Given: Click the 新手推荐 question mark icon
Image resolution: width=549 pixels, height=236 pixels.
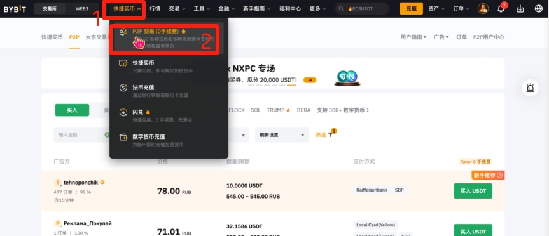Looking at the screenshot, I should pos(499,175).
